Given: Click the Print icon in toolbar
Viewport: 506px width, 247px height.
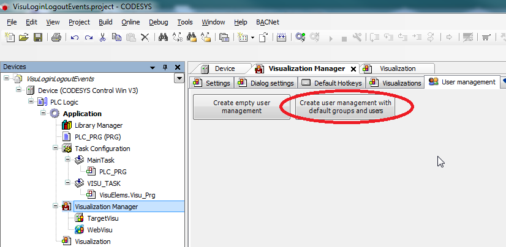Looking at the screenshot, I should click(56, 37).
